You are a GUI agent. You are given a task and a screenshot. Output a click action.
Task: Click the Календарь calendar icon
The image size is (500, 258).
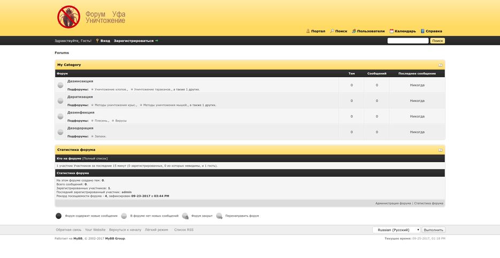click(391, 31)
